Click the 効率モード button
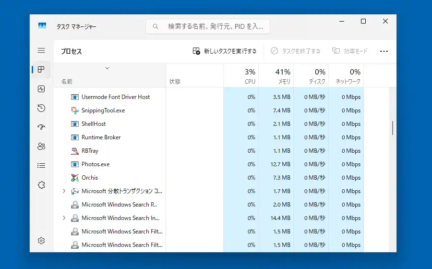This screenshot has height=269, width=432. (350, 51)
